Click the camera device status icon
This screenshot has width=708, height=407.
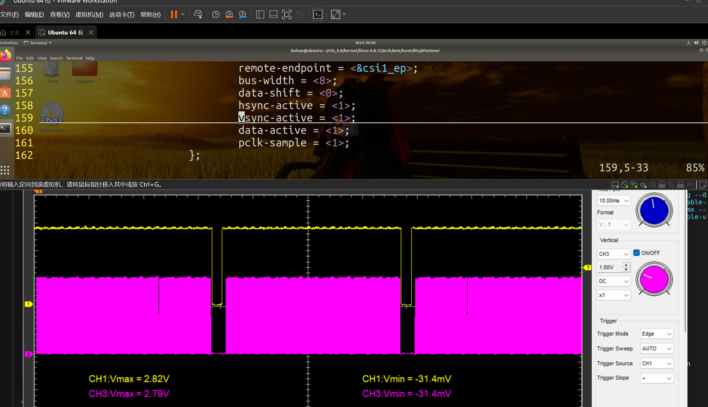[x=653, y=185]
